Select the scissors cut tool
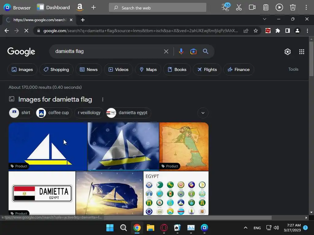This screenshot has width=314, height=235. 239,8
